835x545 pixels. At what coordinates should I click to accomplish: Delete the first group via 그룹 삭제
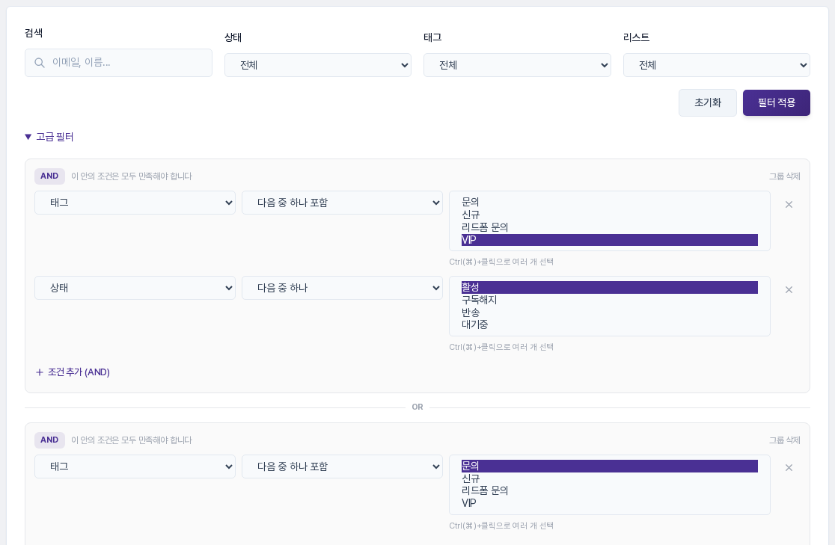pos(784,176)
